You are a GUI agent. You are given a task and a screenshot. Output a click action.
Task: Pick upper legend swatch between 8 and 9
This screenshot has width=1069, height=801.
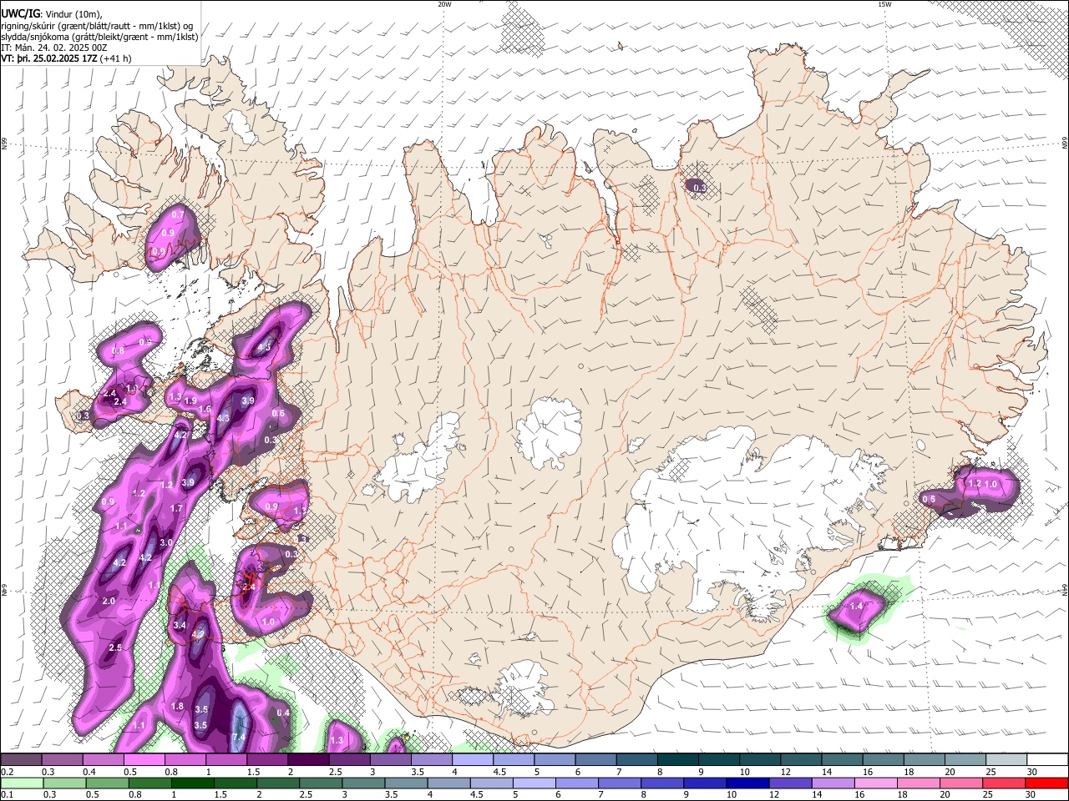(678, 760)
